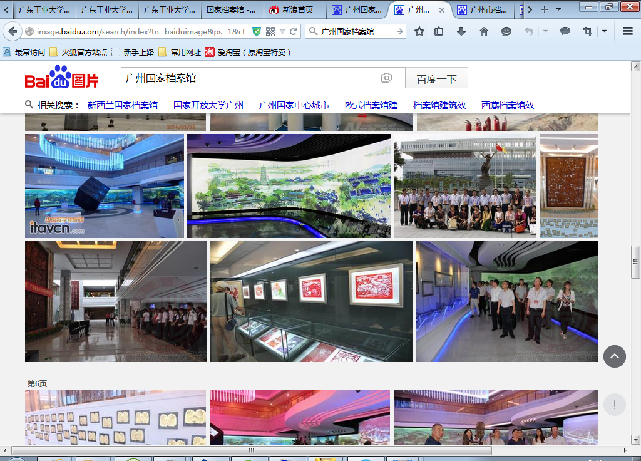Screen dimensions: 641x461
Task: Expand the list-all-tabs dropdown arrow
Action: pos(558,9)
